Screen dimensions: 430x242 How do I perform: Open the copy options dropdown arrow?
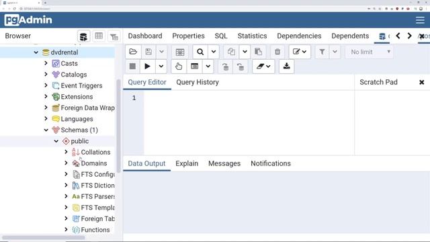tap(245, 52)
